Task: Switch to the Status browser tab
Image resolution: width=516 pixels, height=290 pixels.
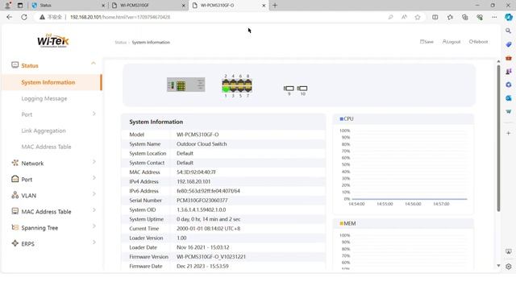Action: [x=69, y=6]
